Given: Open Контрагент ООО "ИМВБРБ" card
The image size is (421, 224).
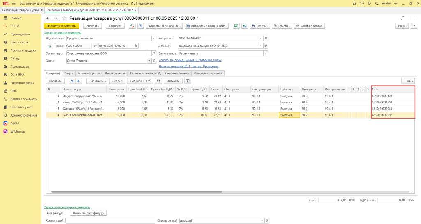Looking at the screenshot, I should coord(266,38).
